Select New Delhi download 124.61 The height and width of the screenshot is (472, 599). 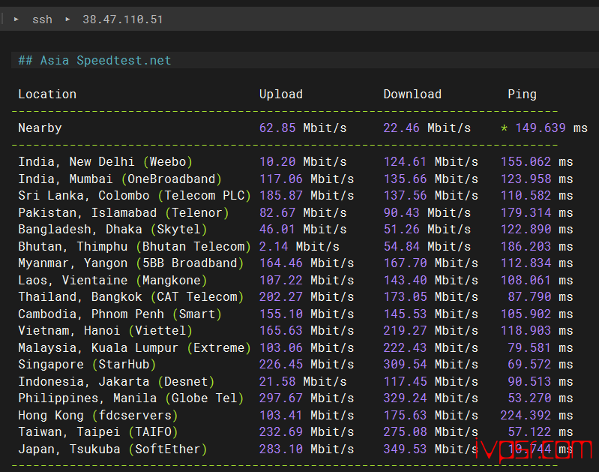(x=405, y=162)
